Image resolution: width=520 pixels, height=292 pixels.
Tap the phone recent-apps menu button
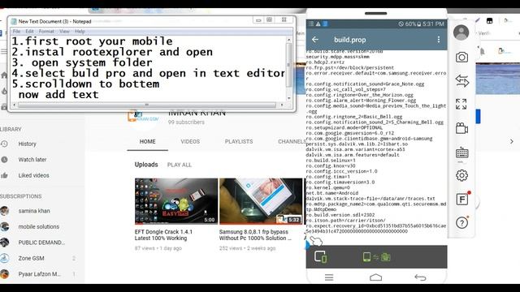tap(329, 277)
